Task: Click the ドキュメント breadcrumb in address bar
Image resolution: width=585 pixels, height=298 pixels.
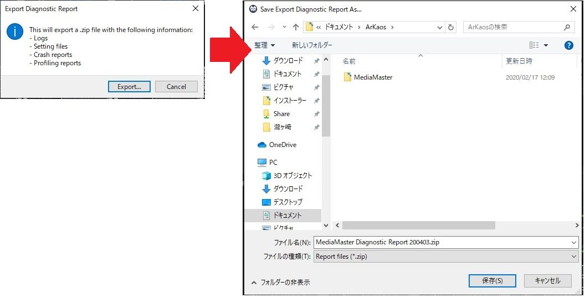Action: click(x=339, y=27)
